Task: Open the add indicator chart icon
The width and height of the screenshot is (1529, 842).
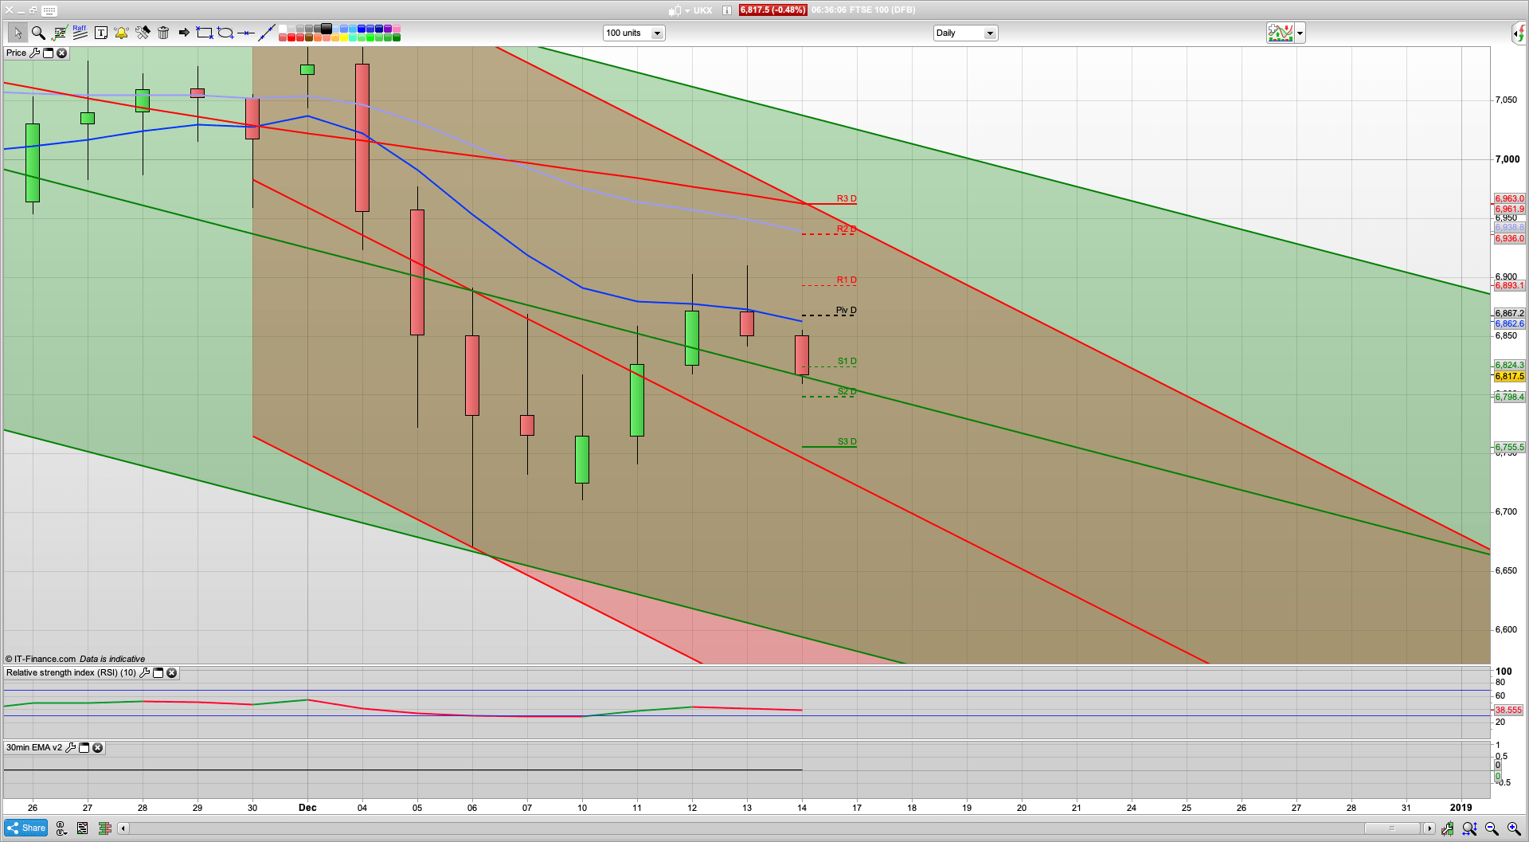Action: tap(1279, 33)
